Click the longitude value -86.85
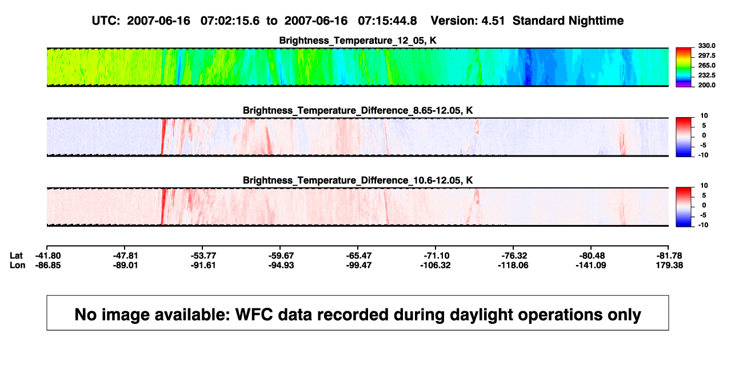Screen dimensions: 743x381 [x=47, y=265]
